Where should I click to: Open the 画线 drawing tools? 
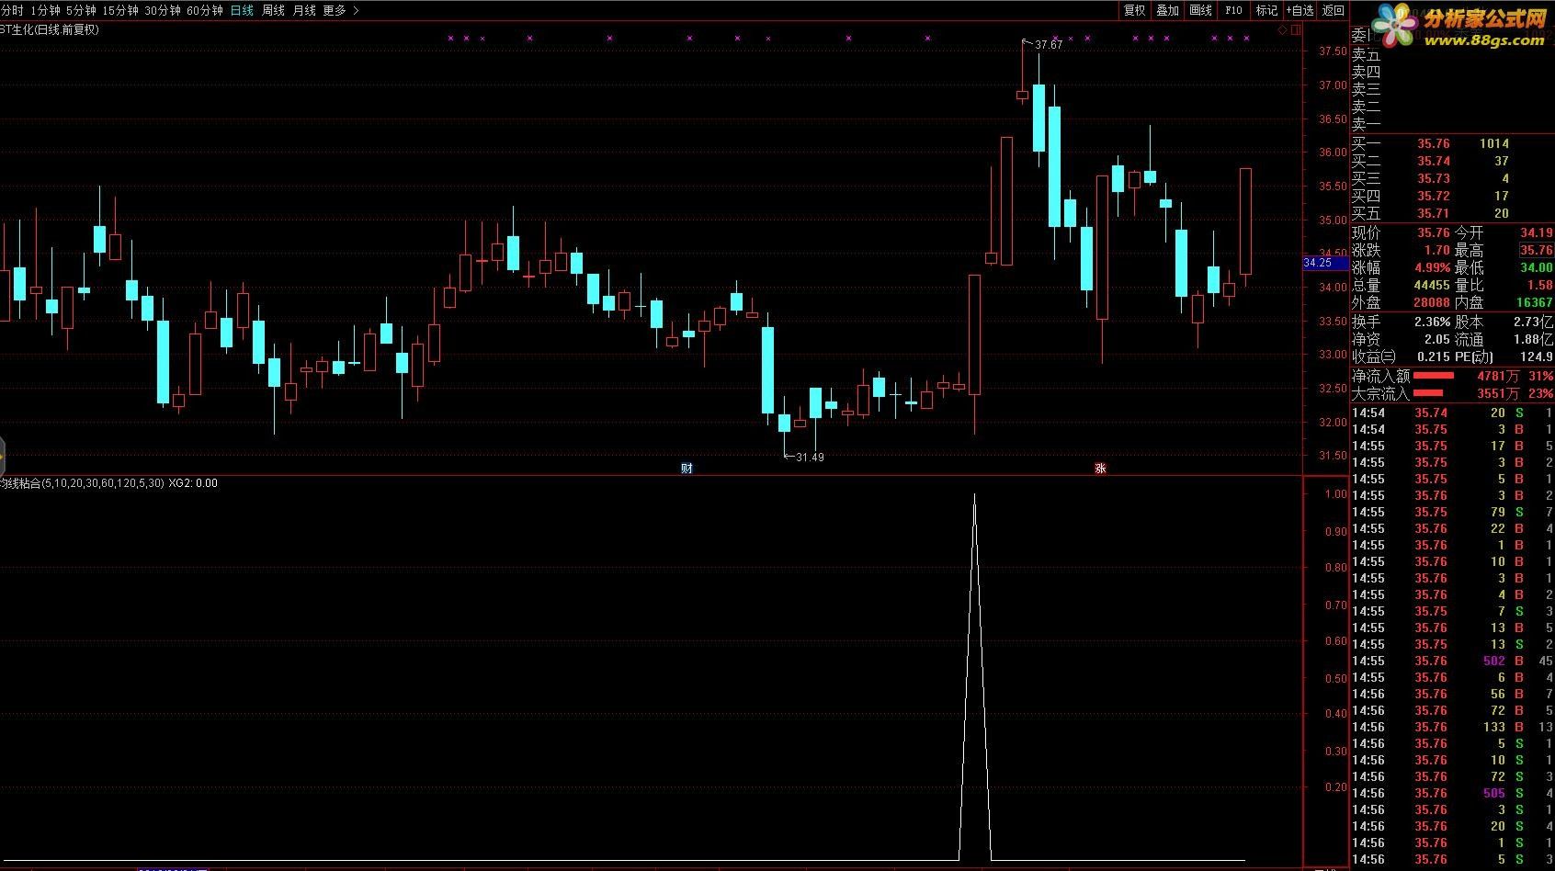(x=1200, y=10)
